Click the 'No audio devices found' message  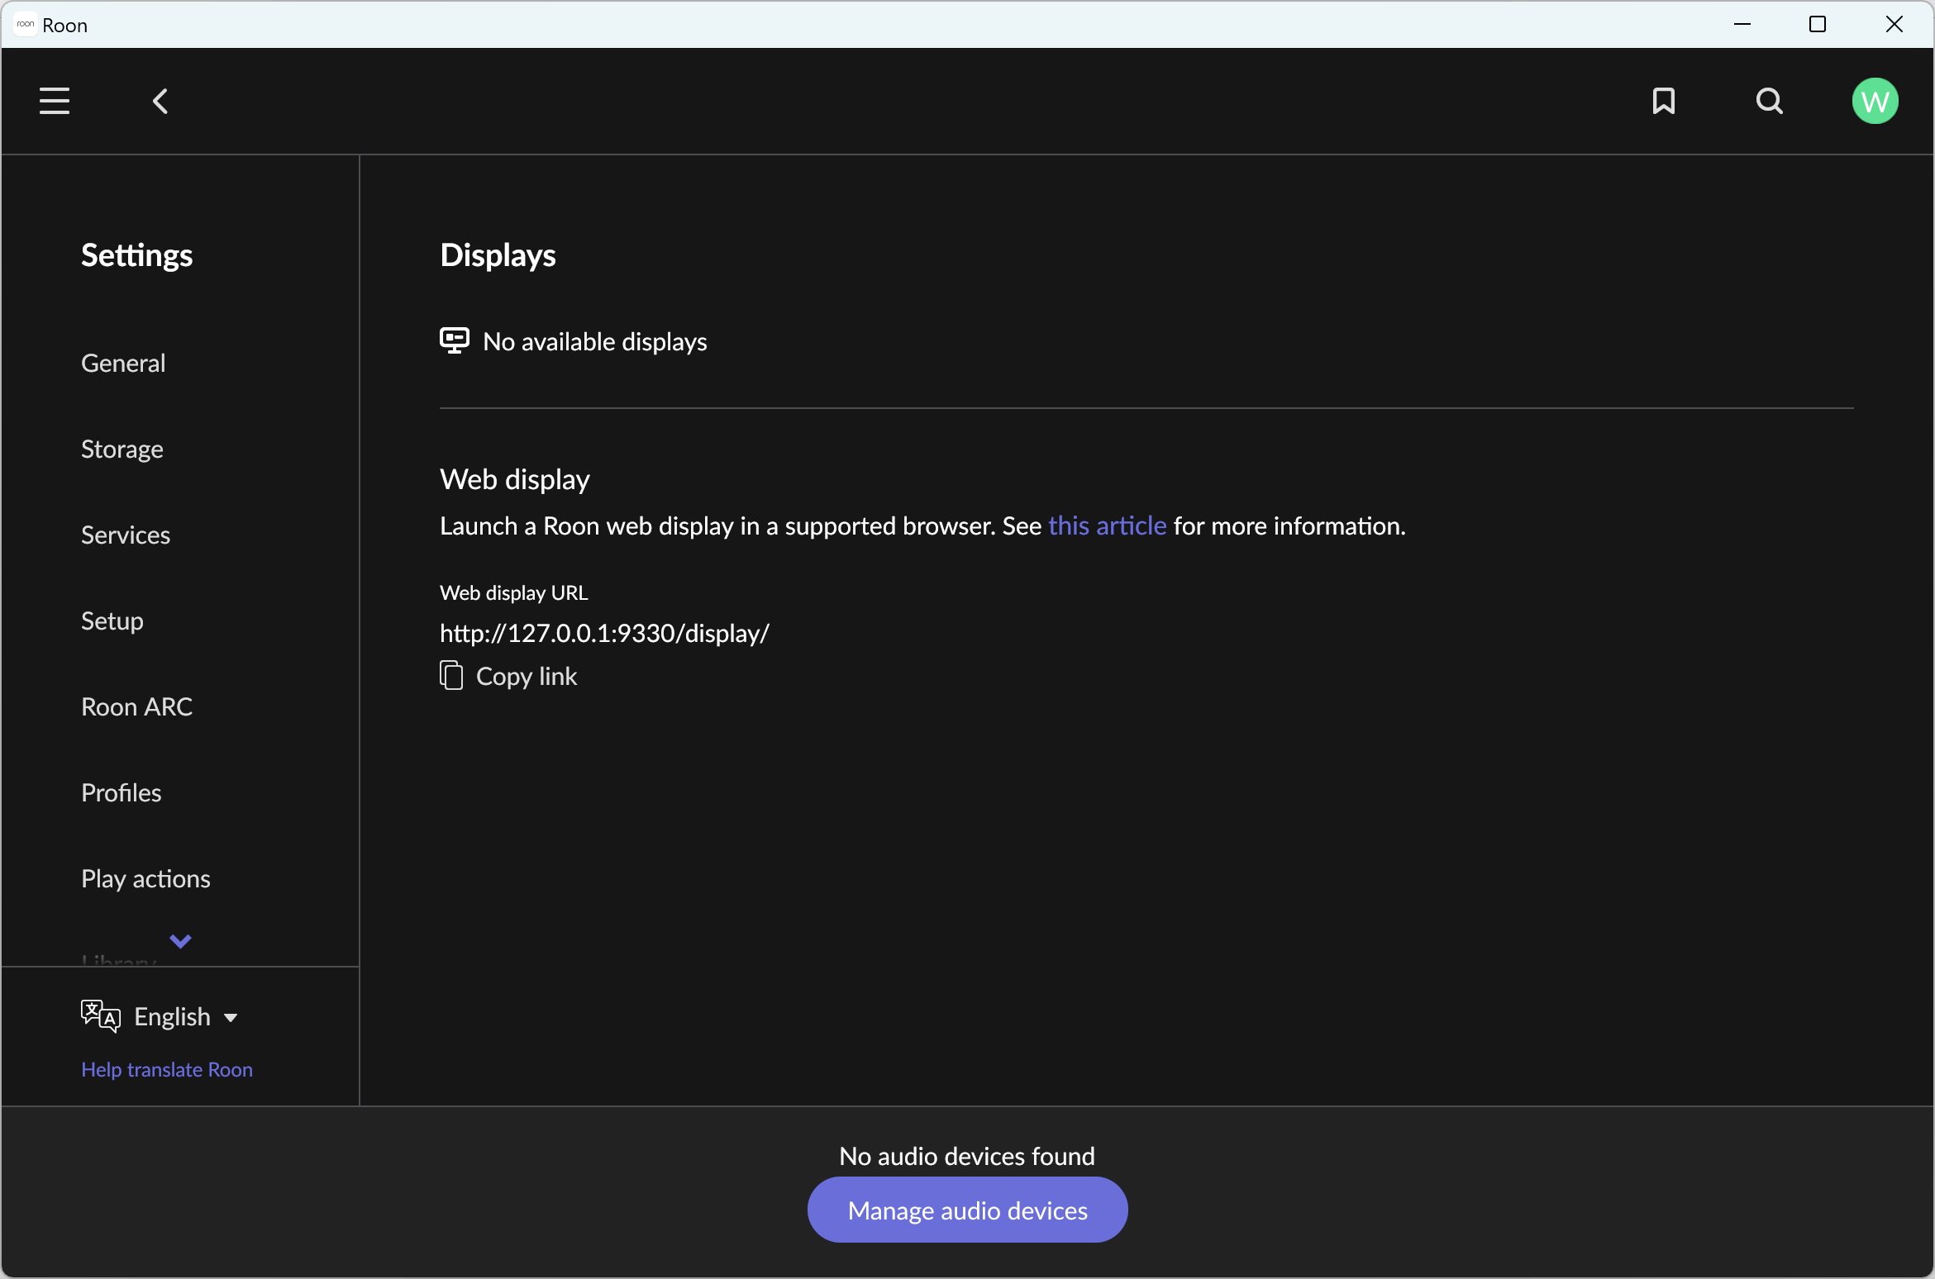coord(967,1155)
